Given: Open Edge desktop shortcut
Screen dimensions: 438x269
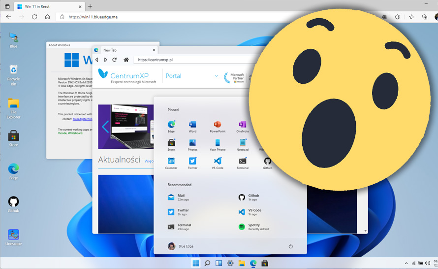Looking at the screenshot, I should 13,171.
